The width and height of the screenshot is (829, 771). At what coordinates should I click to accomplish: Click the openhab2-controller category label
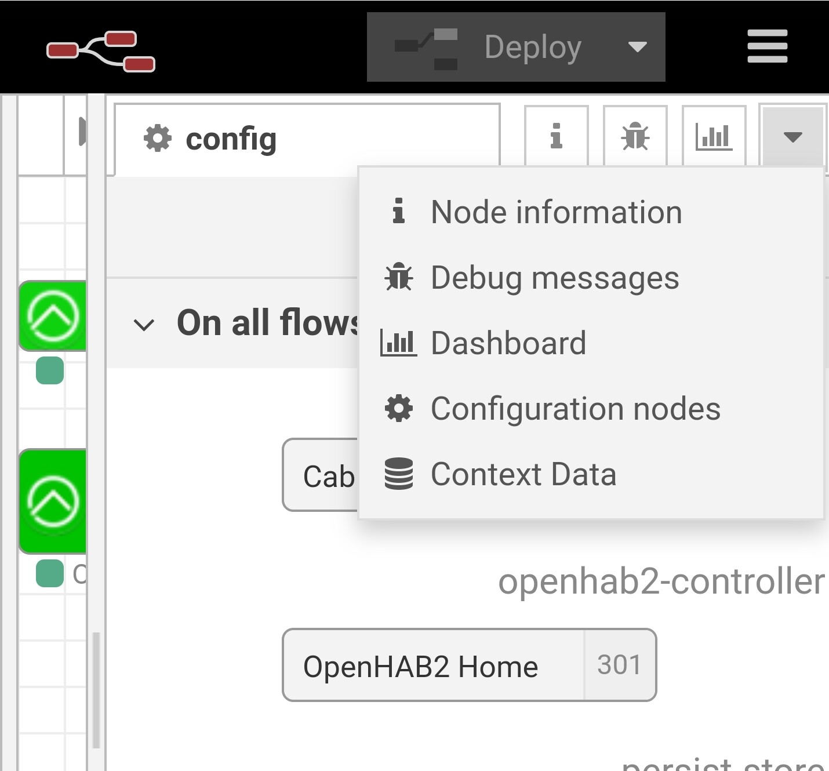(661, 581)
